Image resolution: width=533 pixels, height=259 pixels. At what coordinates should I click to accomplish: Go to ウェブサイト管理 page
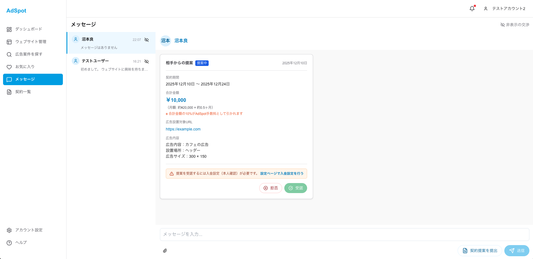coord(31,42)
